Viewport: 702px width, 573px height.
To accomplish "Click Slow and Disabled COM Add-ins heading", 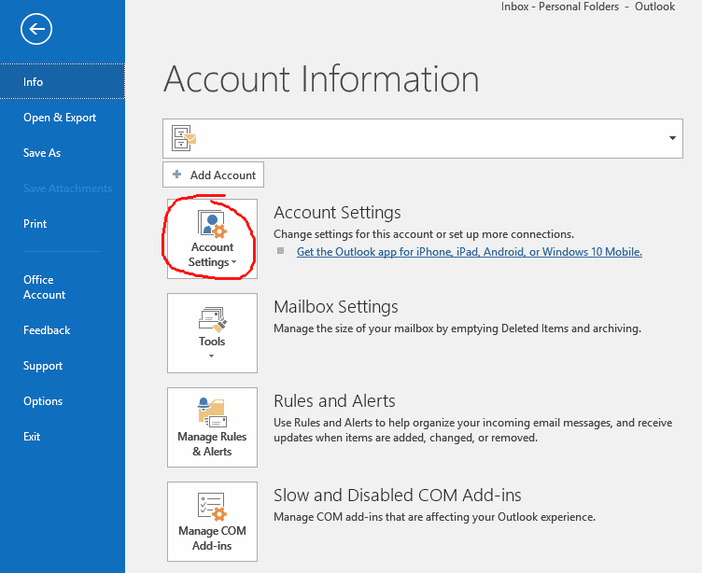I will (398, 496).
